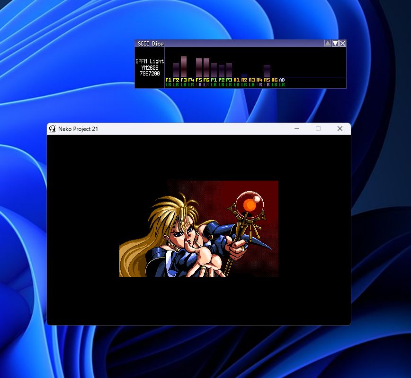This screenshot has width=411, height=378.
Task: Click the Neko Project 21 window title
Action: coord(78,129)
